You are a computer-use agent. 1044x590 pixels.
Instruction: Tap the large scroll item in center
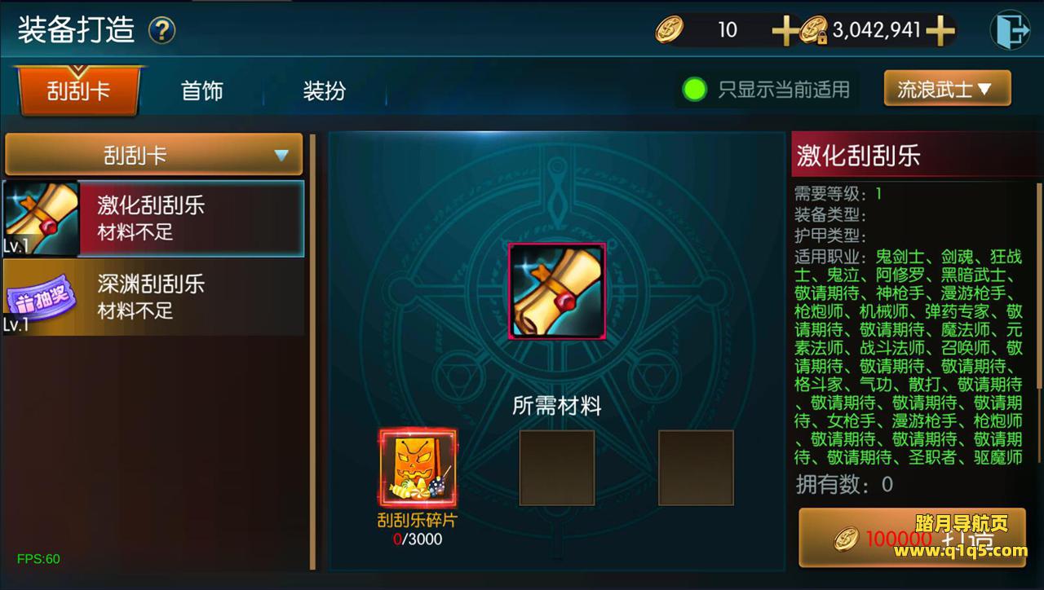(557, 291)
